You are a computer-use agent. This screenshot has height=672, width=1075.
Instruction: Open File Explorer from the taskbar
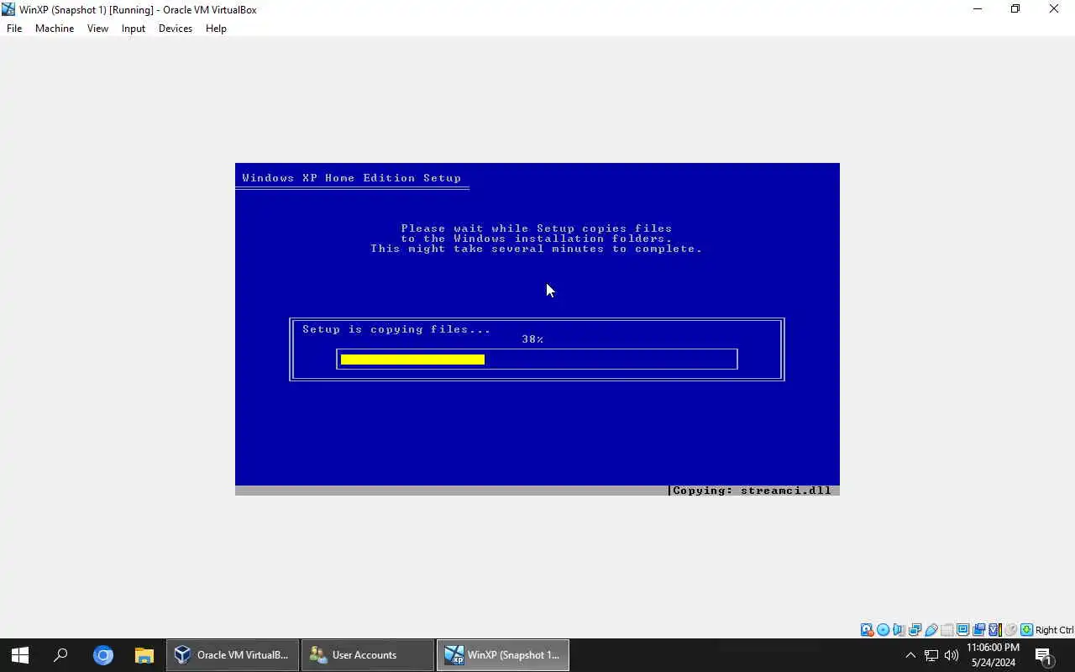pos(144,655)
